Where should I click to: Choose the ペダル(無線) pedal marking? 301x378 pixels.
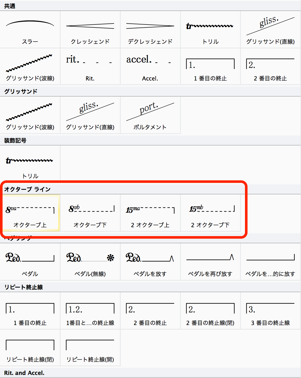90,262
